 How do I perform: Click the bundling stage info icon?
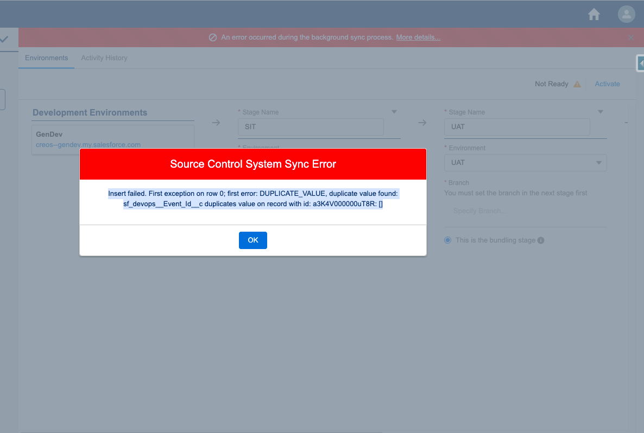pyautogui.click(x=541, y=240)
